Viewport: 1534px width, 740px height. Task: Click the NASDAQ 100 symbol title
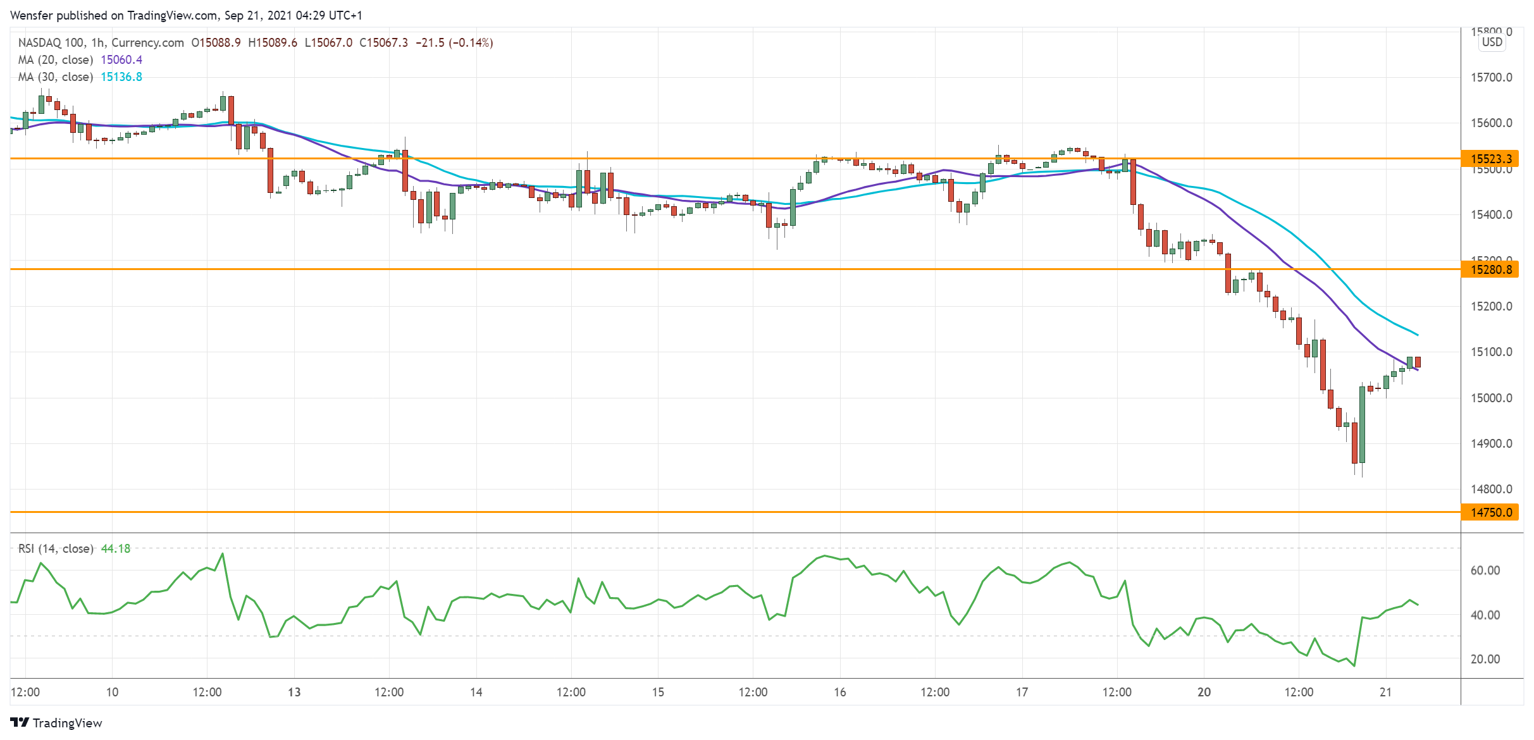tap(51, 42)
